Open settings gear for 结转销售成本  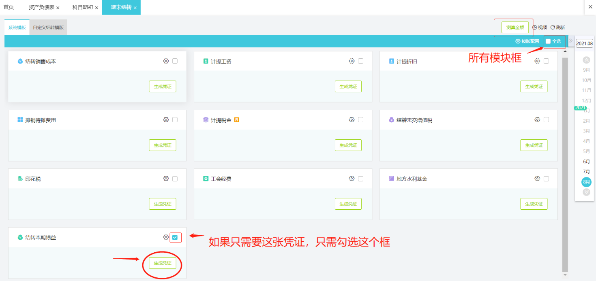166,61
